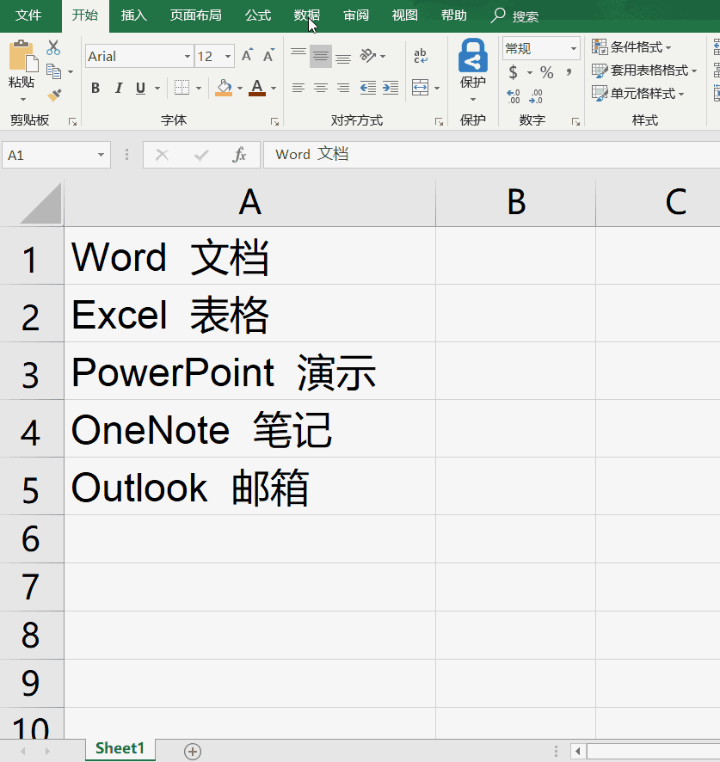This screenshot has width=720, height=762.
Task: Toggle bold formatting in the font group
Action: click(95, 88)
